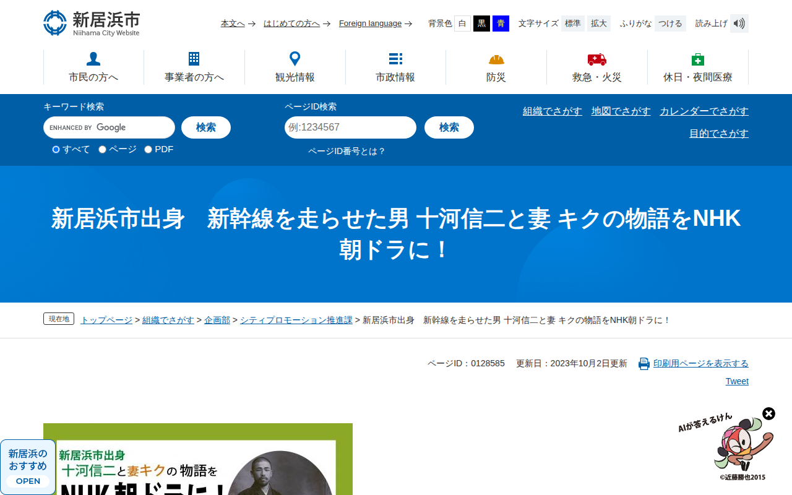Go to シティプロモーション推進課 breadcrumb
792x495 pixels.
pyautogui.click(x=296, y=320)
